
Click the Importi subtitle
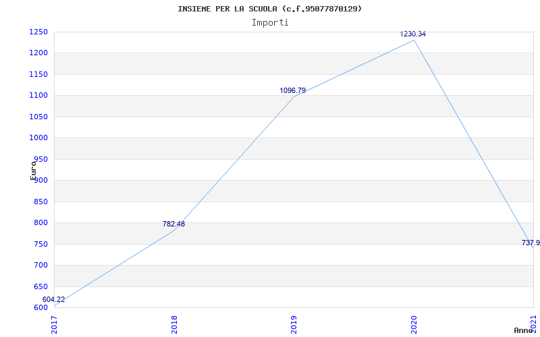point(270,23)
